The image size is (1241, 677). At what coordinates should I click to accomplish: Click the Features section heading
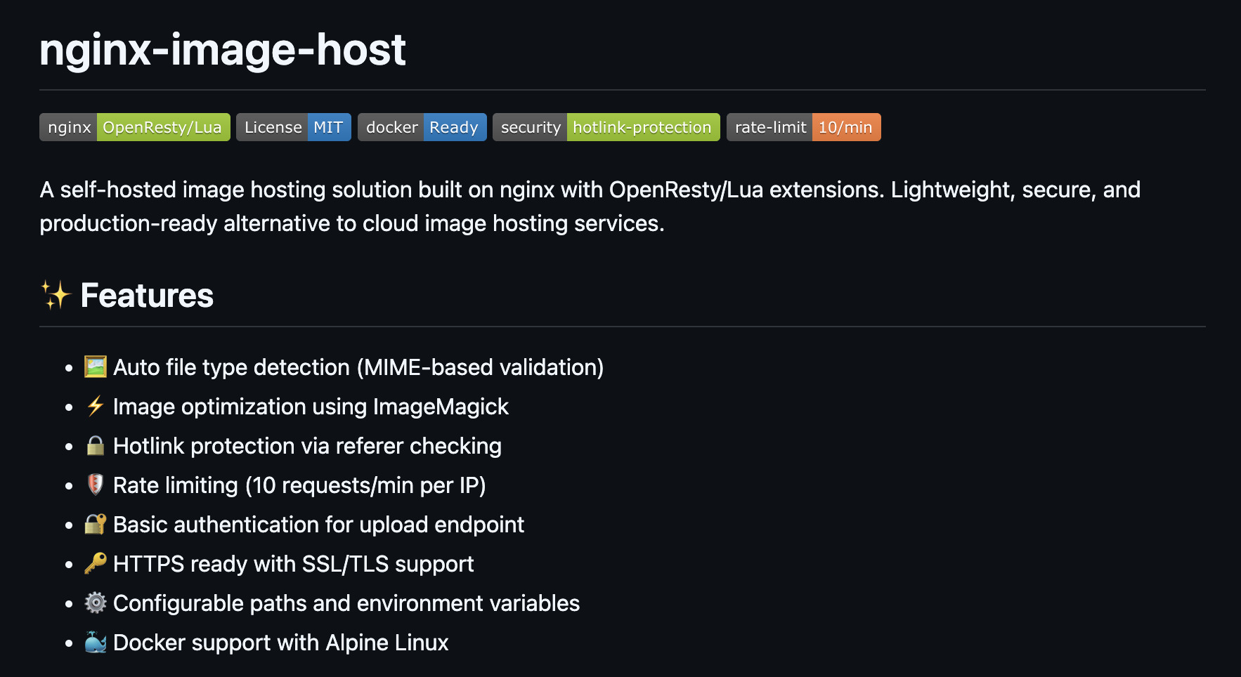click(147, 296)
